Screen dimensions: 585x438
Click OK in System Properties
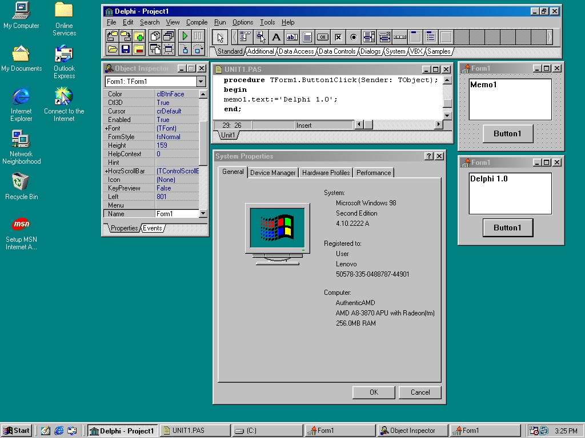[374, 392]
